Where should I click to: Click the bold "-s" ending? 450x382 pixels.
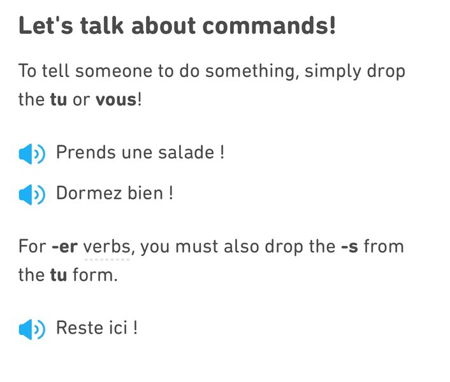(349, 247)
